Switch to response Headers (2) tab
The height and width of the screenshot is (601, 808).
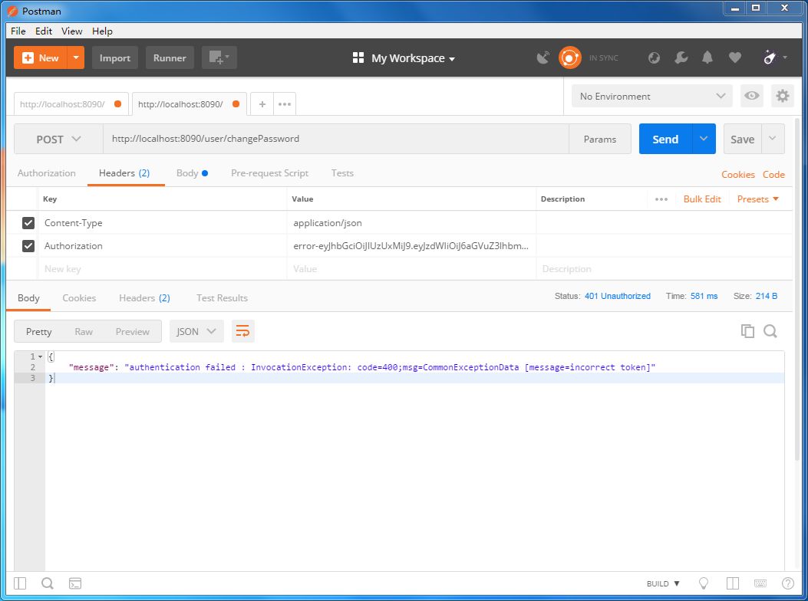pyautogui.click(x=144, y=297)
